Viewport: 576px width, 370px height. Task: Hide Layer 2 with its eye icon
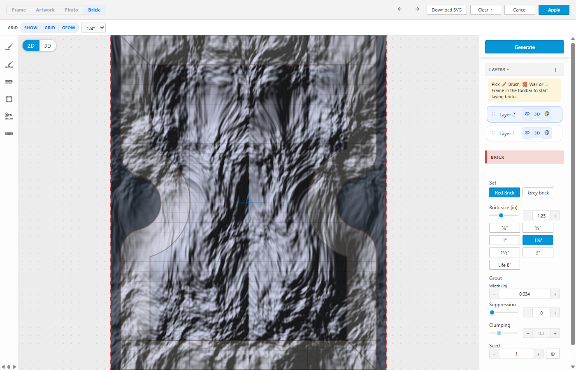(x=527, y=114)
